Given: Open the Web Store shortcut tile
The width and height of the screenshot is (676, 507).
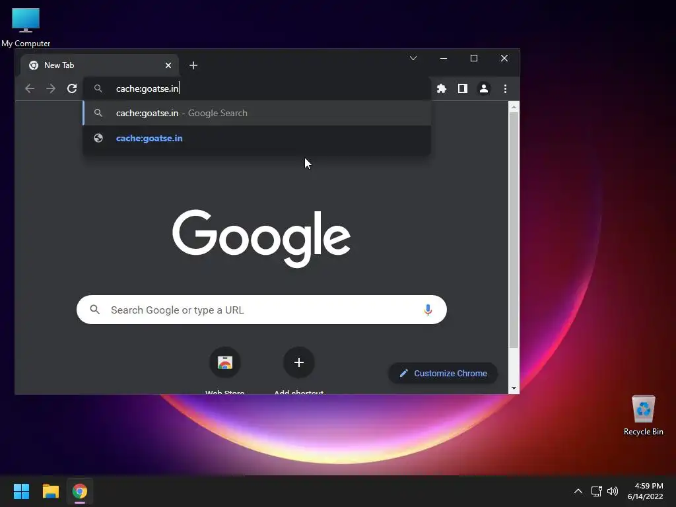Looking at the screenshot, I should coord(224,362).
